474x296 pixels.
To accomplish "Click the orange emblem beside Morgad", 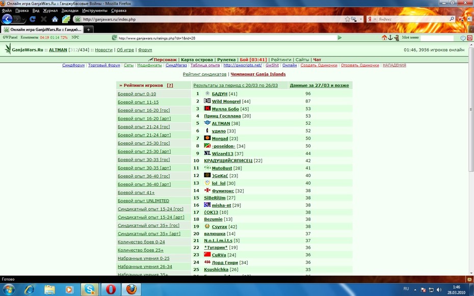I will [207, 138].
